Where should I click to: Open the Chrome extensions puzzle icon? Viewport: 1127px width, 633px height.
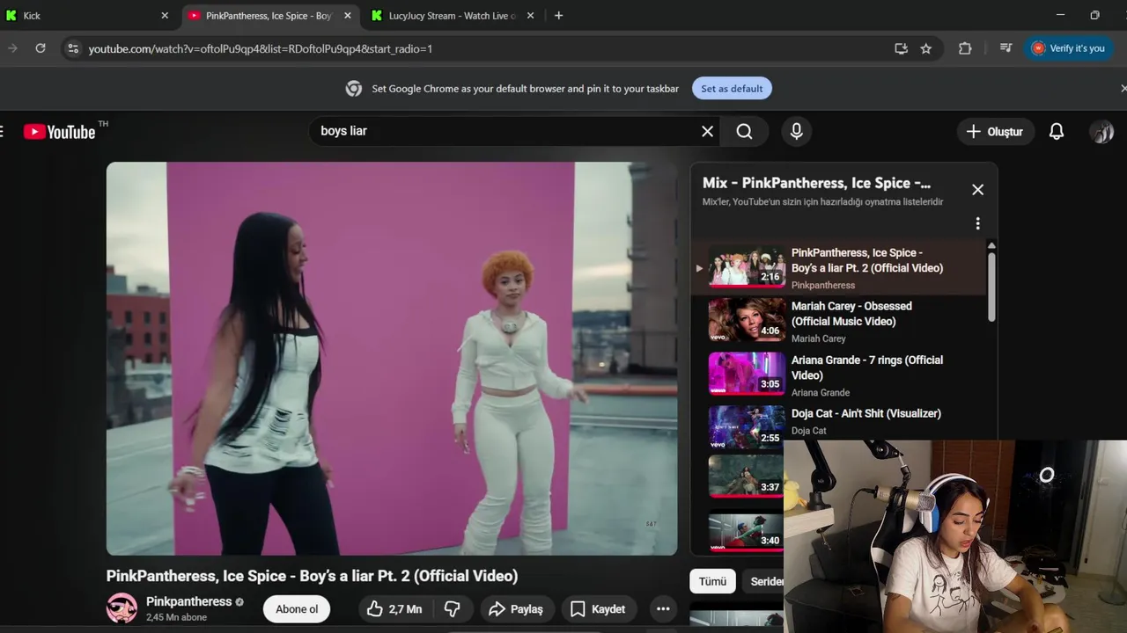[x=965, y=48]
